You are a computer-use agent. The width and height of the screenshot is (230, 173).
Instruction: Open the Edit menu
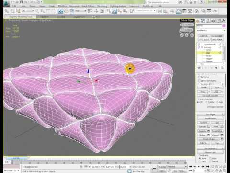point(14,6)
